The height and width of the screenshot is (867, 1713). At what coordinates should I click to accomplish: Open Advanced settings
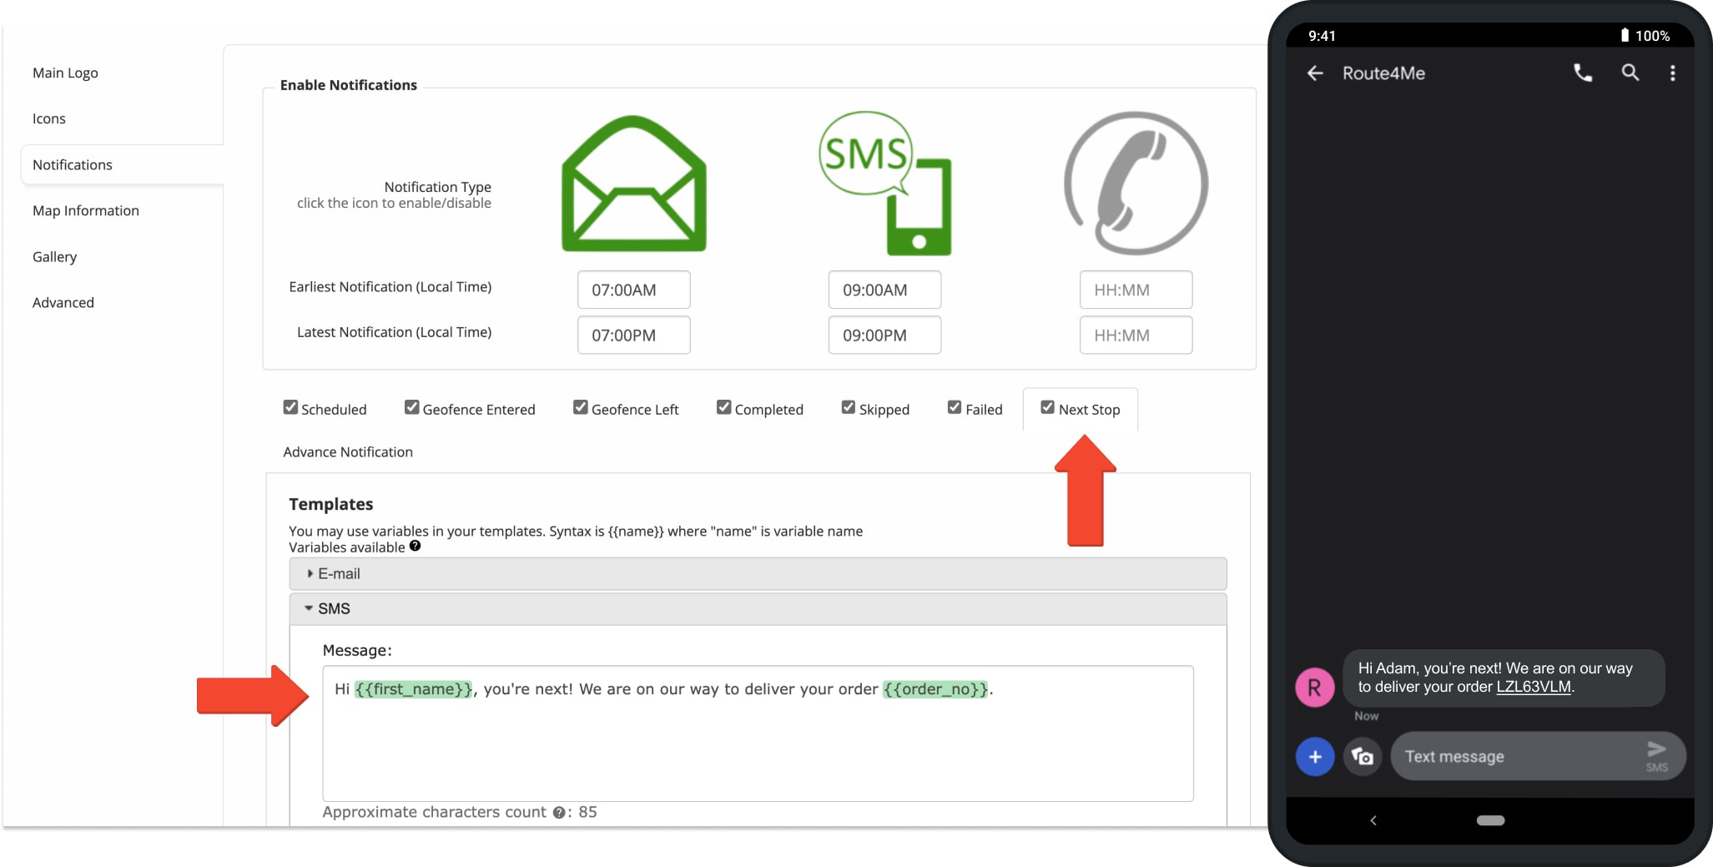tap(63, 303)
